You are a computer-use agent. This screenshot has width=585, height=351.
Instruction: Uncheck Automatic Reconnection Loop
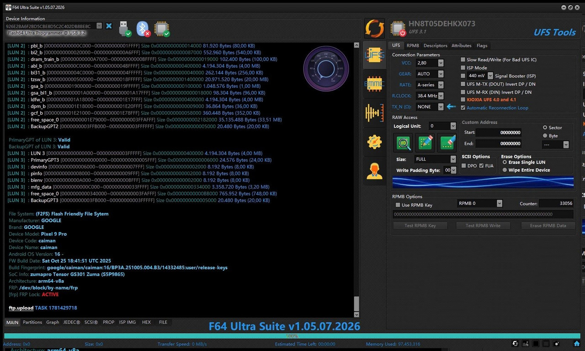coord(463,108)
